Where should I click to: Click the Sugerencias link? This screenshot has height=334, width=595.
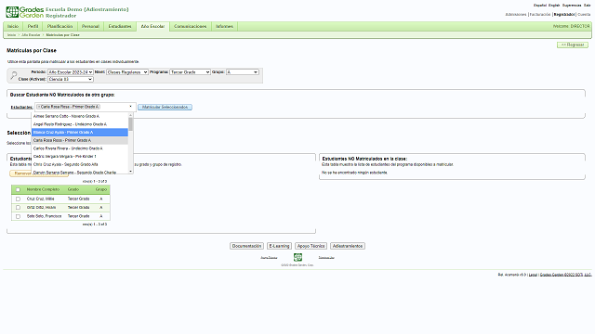(x=572, y=6)
